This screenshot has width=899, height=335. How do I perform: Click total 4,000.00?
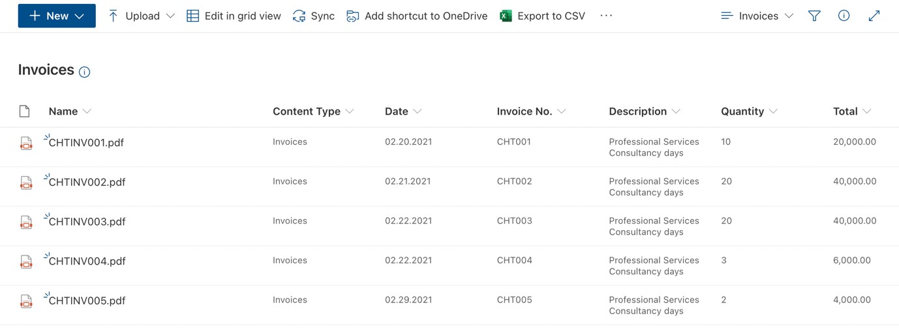852,300
